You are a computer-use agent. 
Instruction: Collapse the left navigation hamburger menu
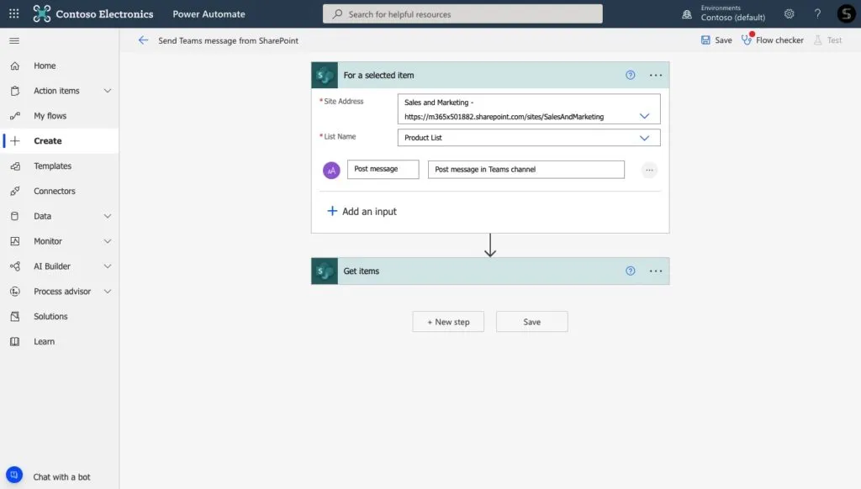tap(14, 40)
